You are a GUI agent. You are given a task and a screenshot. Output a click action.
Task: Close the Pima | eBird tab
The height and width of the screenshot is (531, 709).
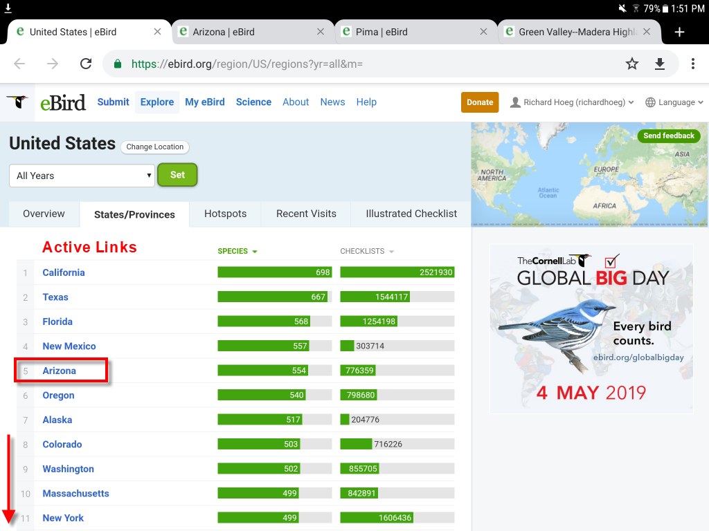pyautogui.click(x=483, y=32)
